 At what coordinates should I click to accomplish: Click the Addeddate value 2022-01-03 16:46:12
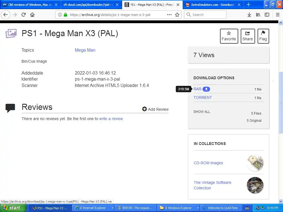pos(95,73)
